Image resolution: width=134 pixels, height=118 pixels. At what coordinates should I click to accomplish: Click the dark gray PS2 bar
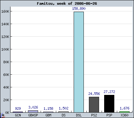(x=94, y=105)
